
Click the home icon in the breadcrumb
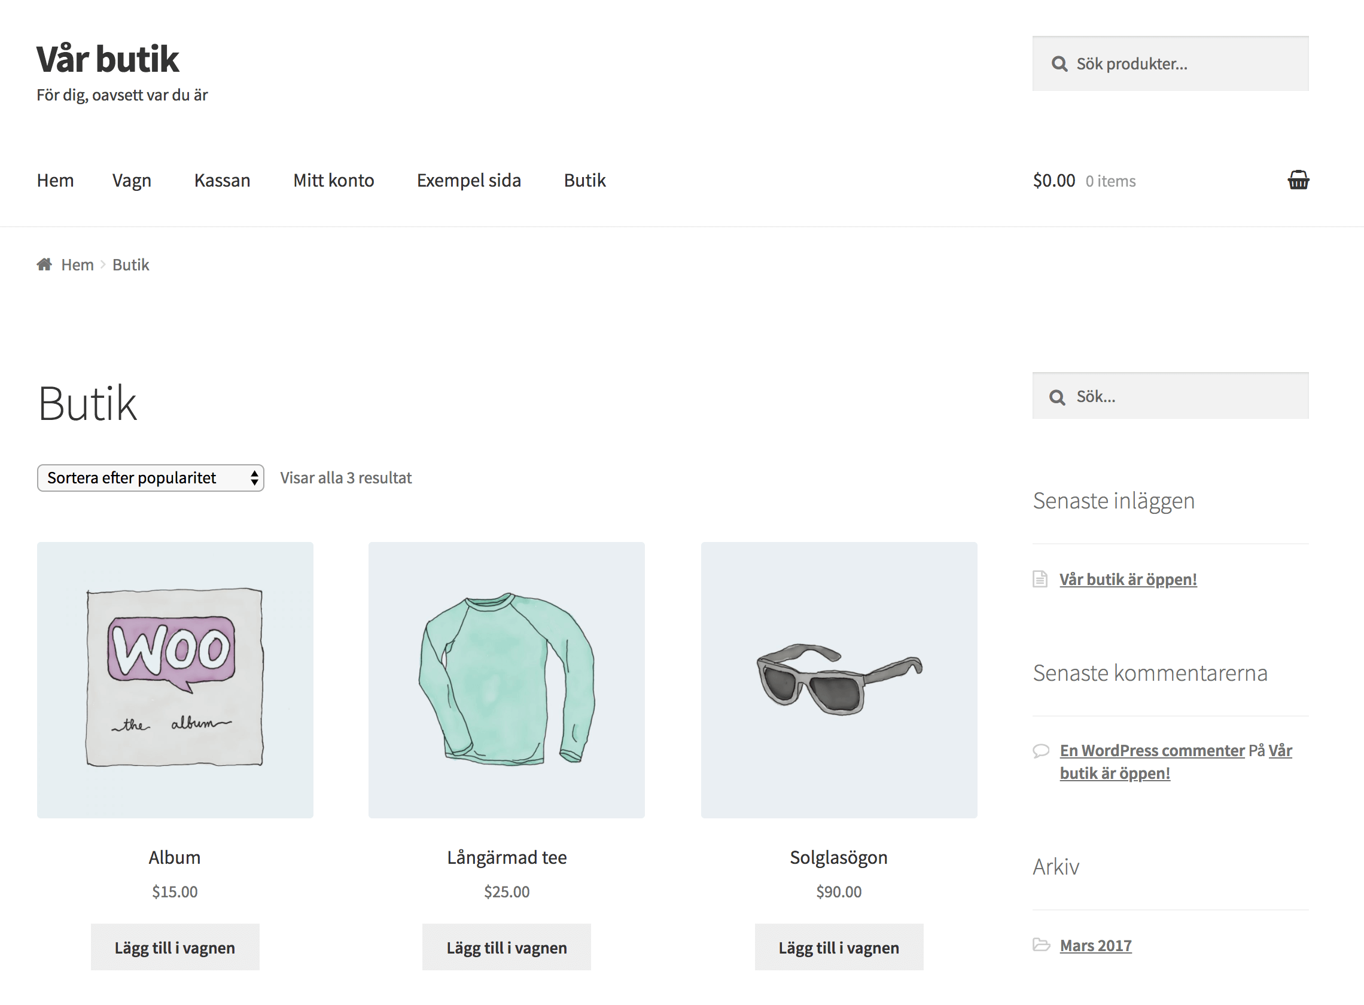coord(44,263)
